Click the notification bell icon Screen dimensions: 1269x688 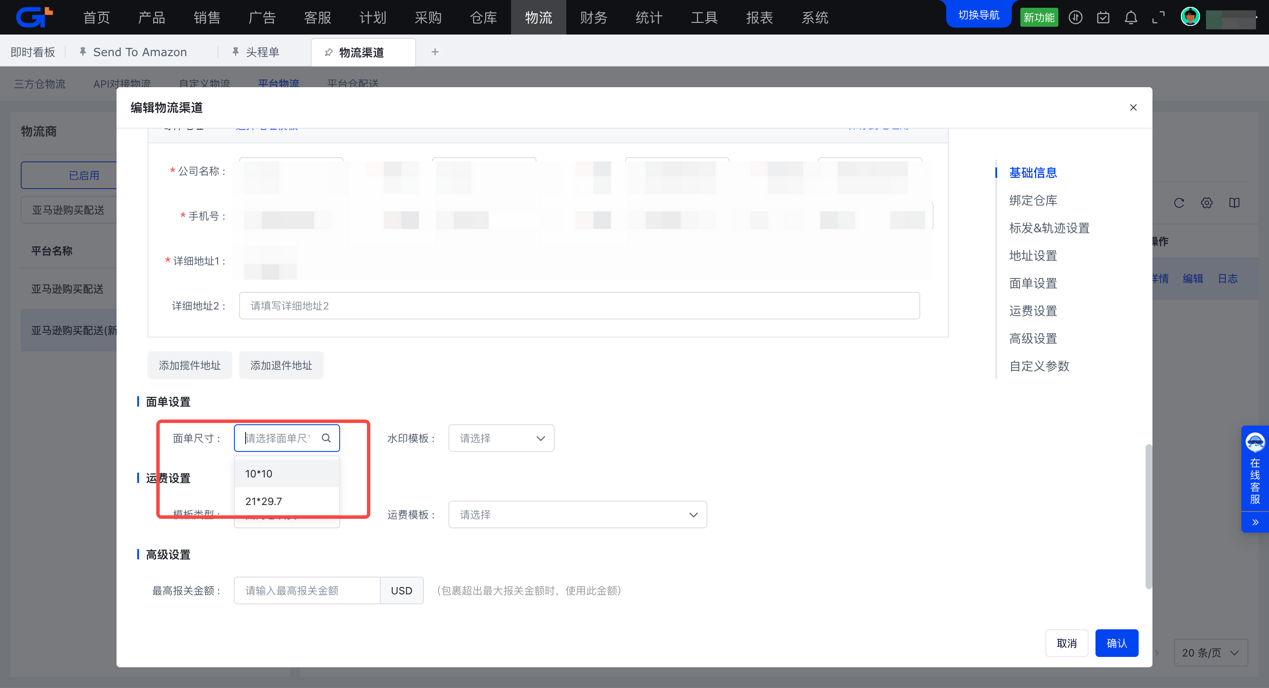(1130, 18)
